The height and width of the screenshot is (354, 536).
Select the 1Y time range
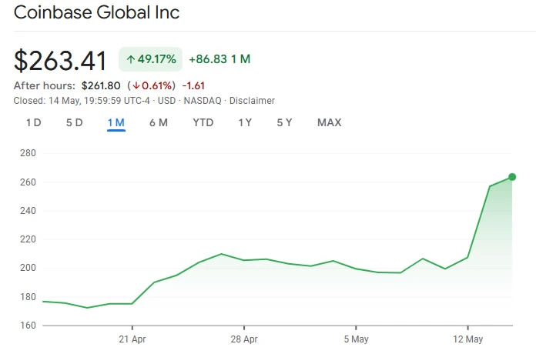[245, 122]
